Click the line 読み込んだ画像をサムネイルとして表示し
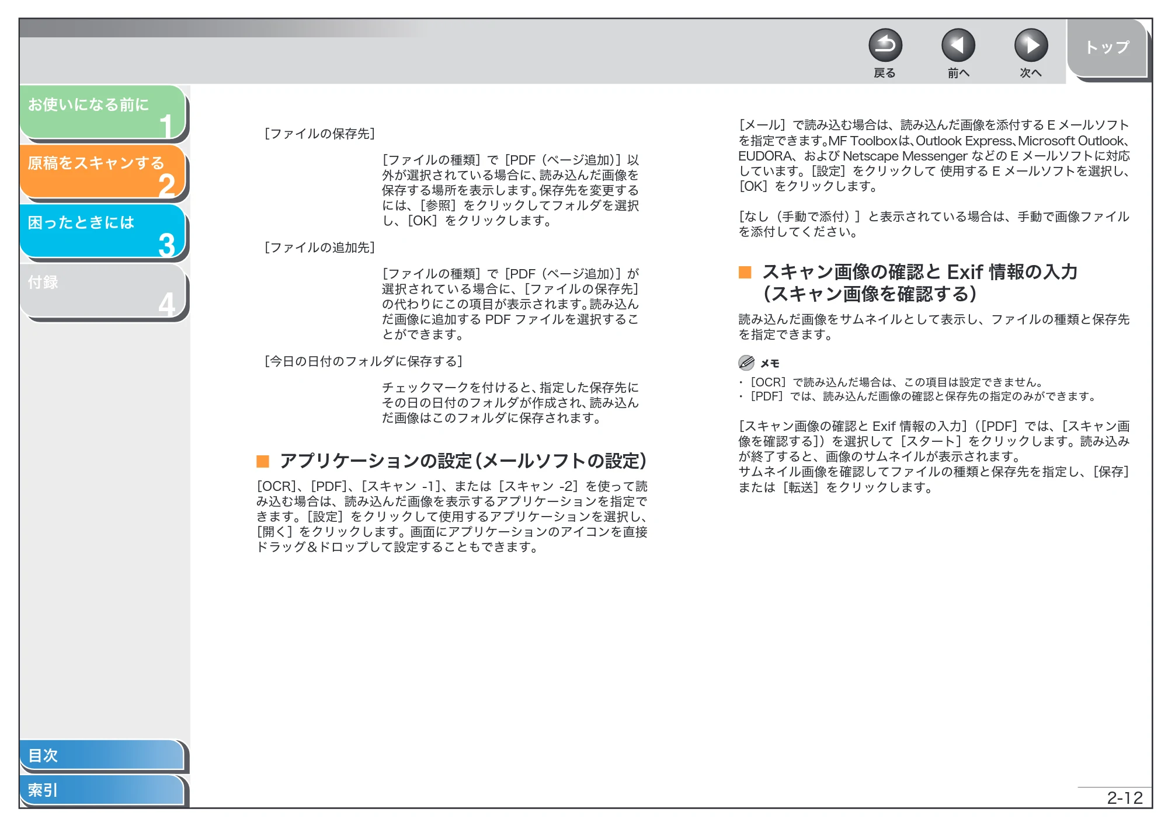Screen dimensions: 1168x826 [934, 319]
